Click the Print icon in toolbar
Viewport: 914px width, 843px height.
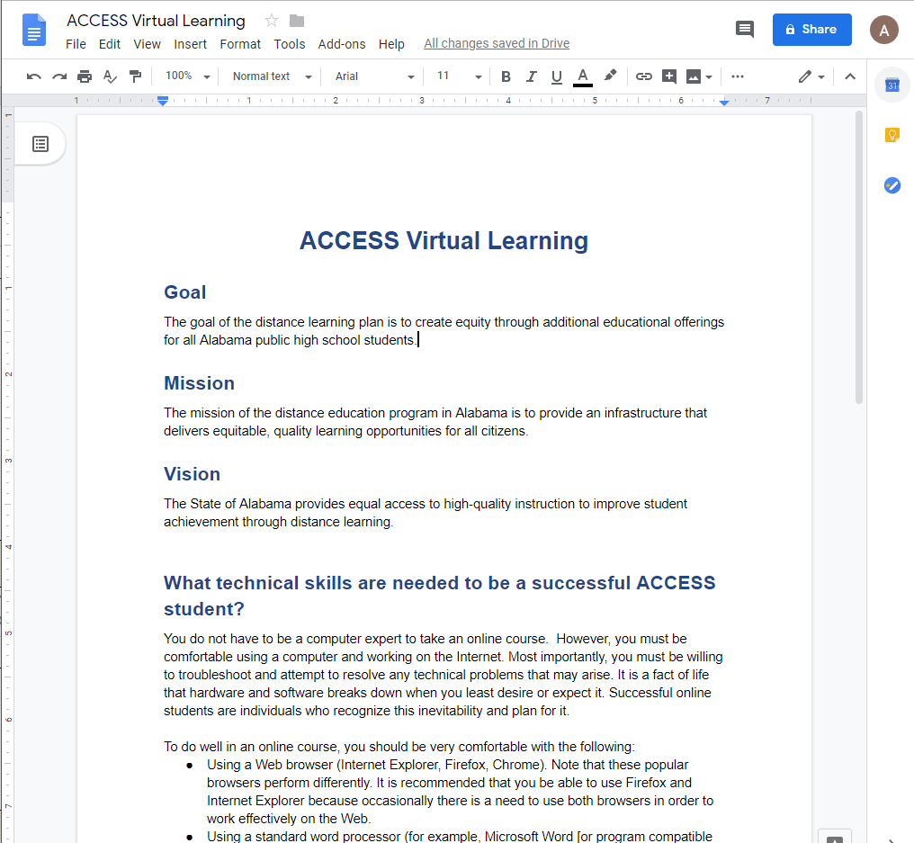(x=85, y=76)
